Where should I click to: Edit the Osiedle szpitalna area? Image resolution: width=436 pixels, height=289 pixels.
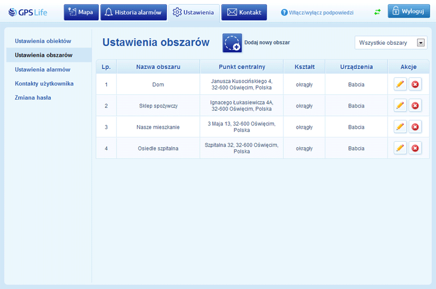400,148
